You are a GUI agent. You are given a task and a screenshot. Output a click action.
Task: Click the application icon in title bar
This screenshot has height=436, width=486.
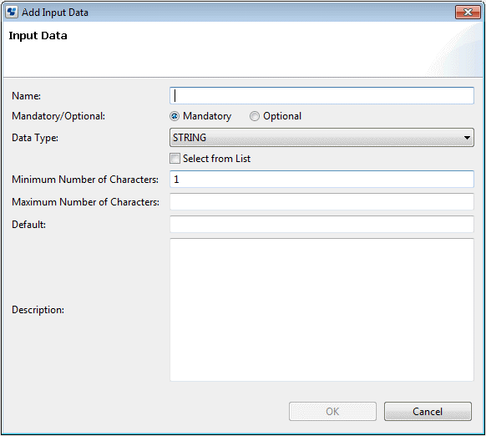pos(12,12)
